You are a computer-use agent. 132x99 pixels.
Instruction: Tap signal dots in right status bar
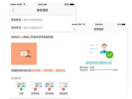75,24
